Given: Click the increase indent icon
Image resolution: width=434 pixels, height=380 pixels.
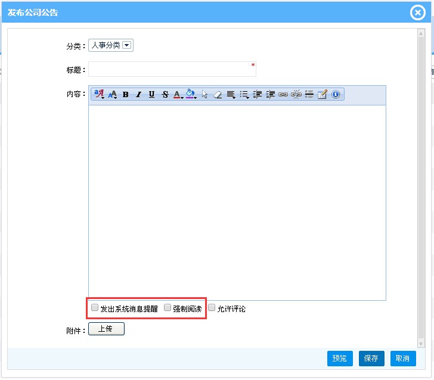Looking at the screenshot, I should pos(271,94).
